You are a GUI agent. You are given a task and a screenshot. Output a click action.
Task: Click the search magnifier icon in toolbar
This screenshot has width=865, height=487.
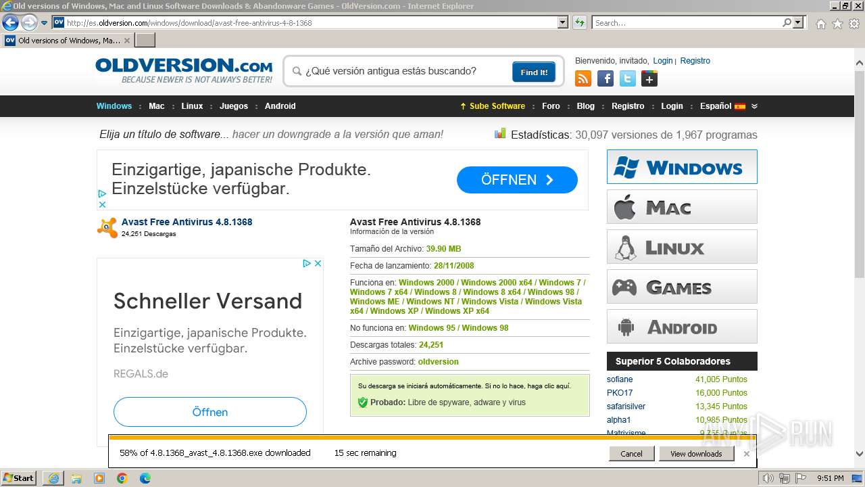787,22
